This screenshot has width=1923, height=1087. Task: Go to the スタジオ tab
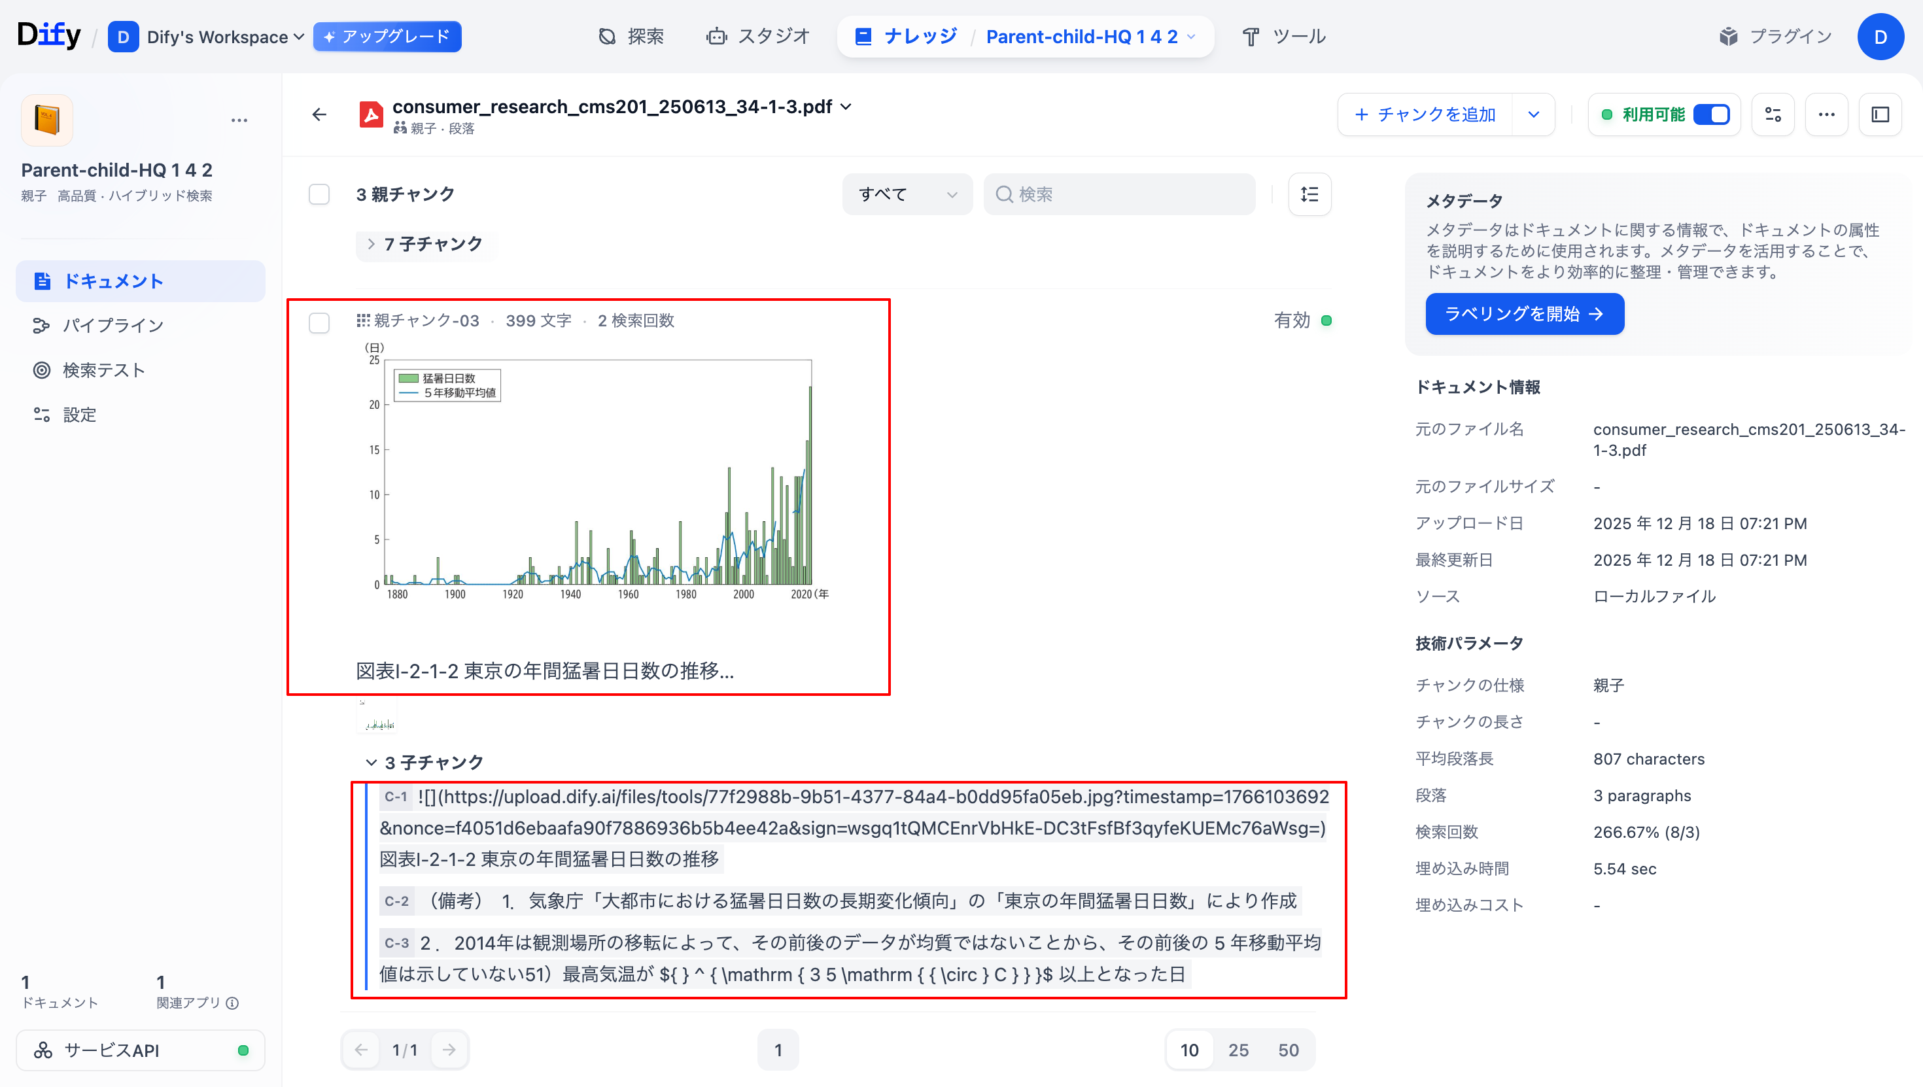click(759, 37)
